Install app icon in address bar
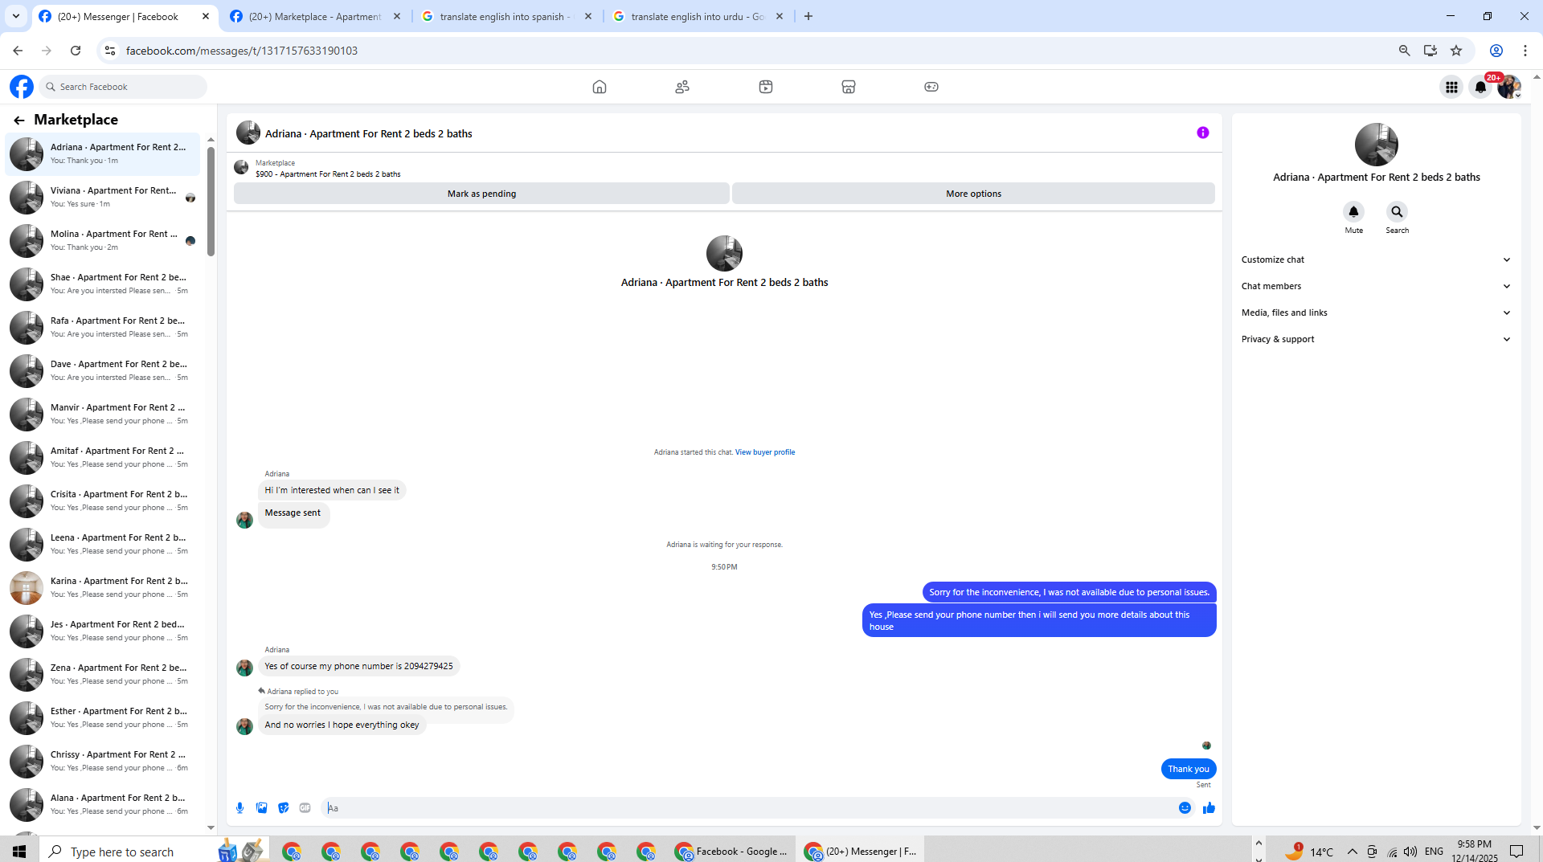The image size is (1543, 862). point(1430,51)
